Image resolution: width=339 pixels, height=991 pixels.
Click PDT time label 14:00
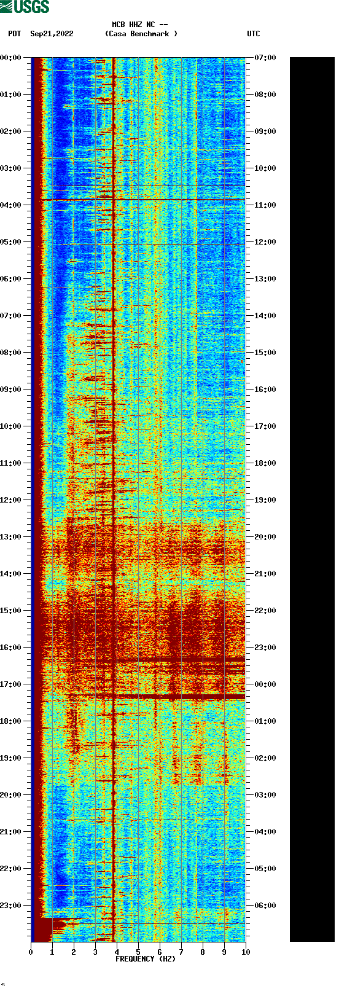point(11,574)
